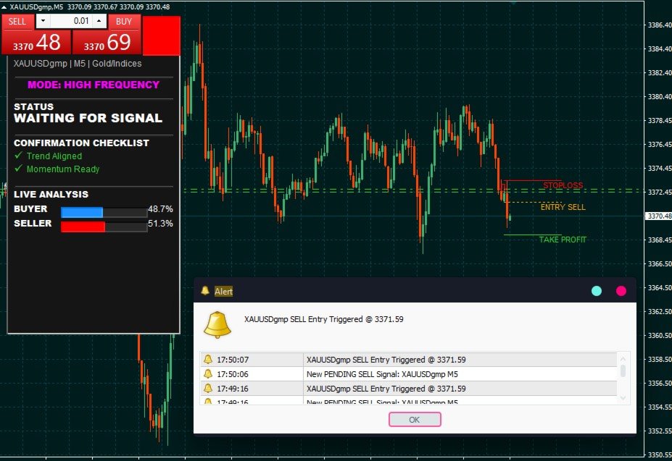Image resolution: width=672 pixels, height=461 pixels.
Task: Click the CONFIRMATION CHECKLIST heading
Action: tap(81, 143)
